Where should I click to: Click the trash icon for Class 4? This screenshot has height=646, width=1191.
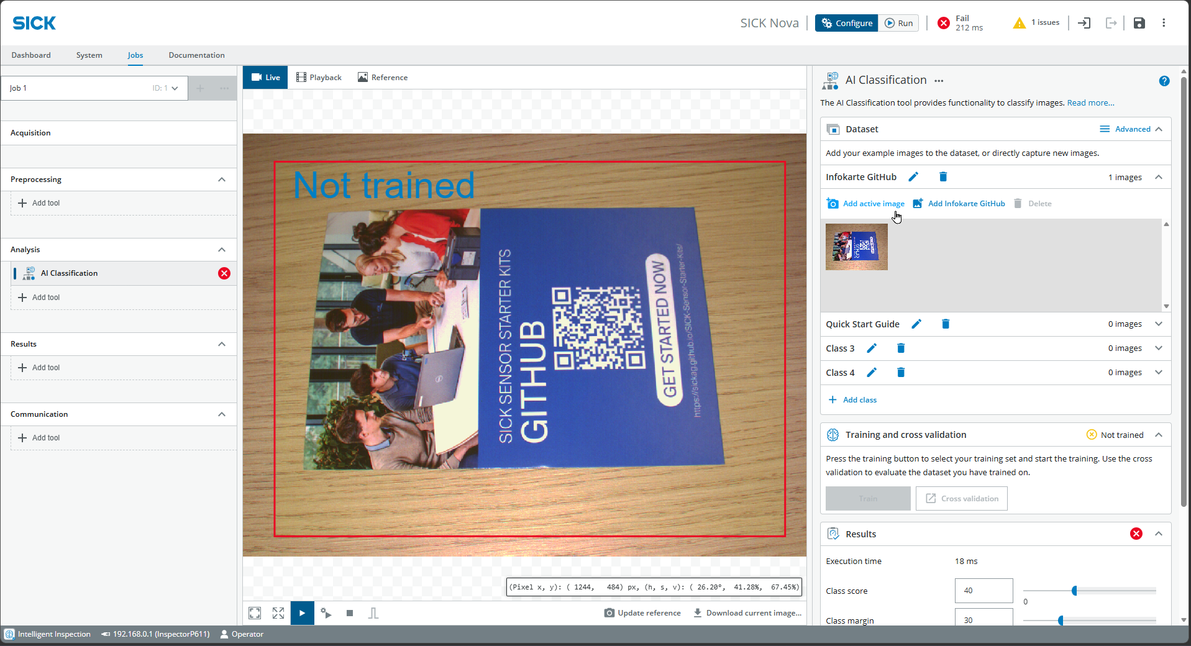pos(901,373)
